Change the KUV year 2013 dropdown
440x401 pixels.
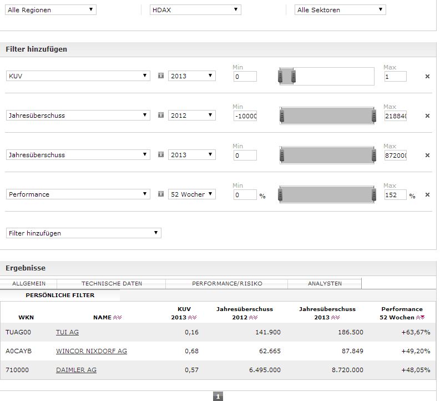(x=192, y=76)
